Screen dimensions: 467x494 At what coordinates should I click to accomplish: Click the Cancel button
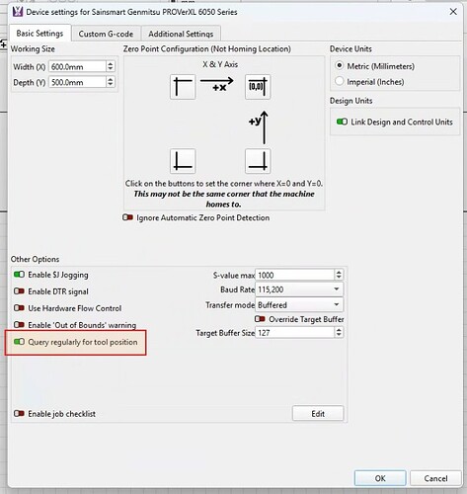pos(435,478)
